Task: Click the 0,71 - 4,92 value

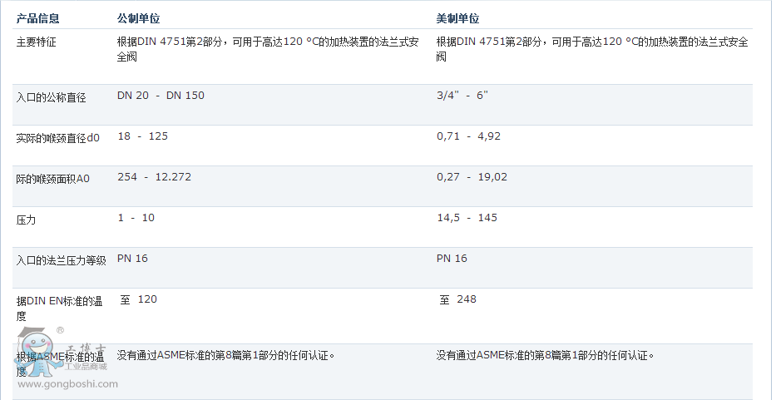Action: [x=468, y=136]
